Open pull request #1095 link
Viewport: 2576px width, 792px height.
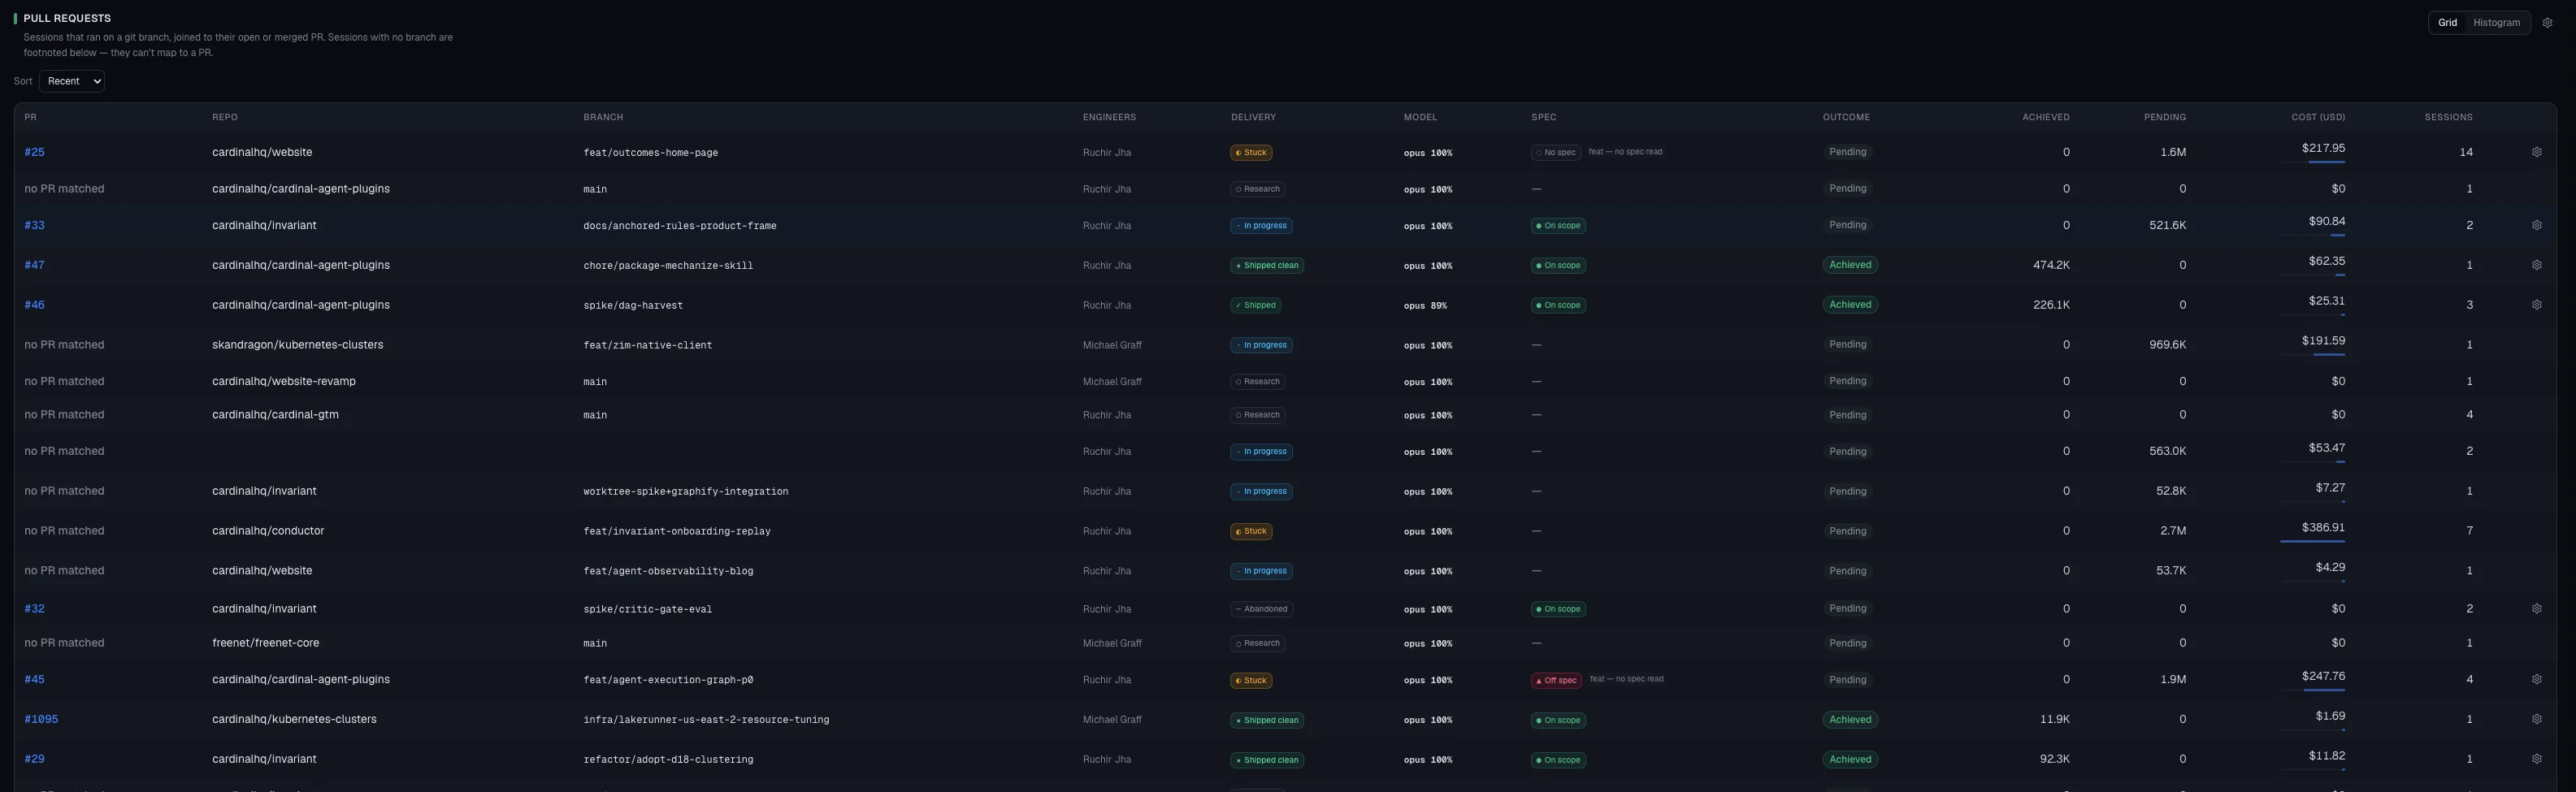tap(41, 719)
